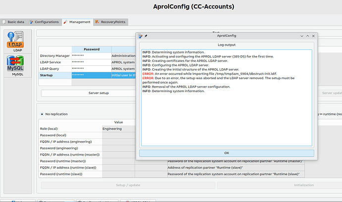Click the LDAP Query row label

click(55, 69)
